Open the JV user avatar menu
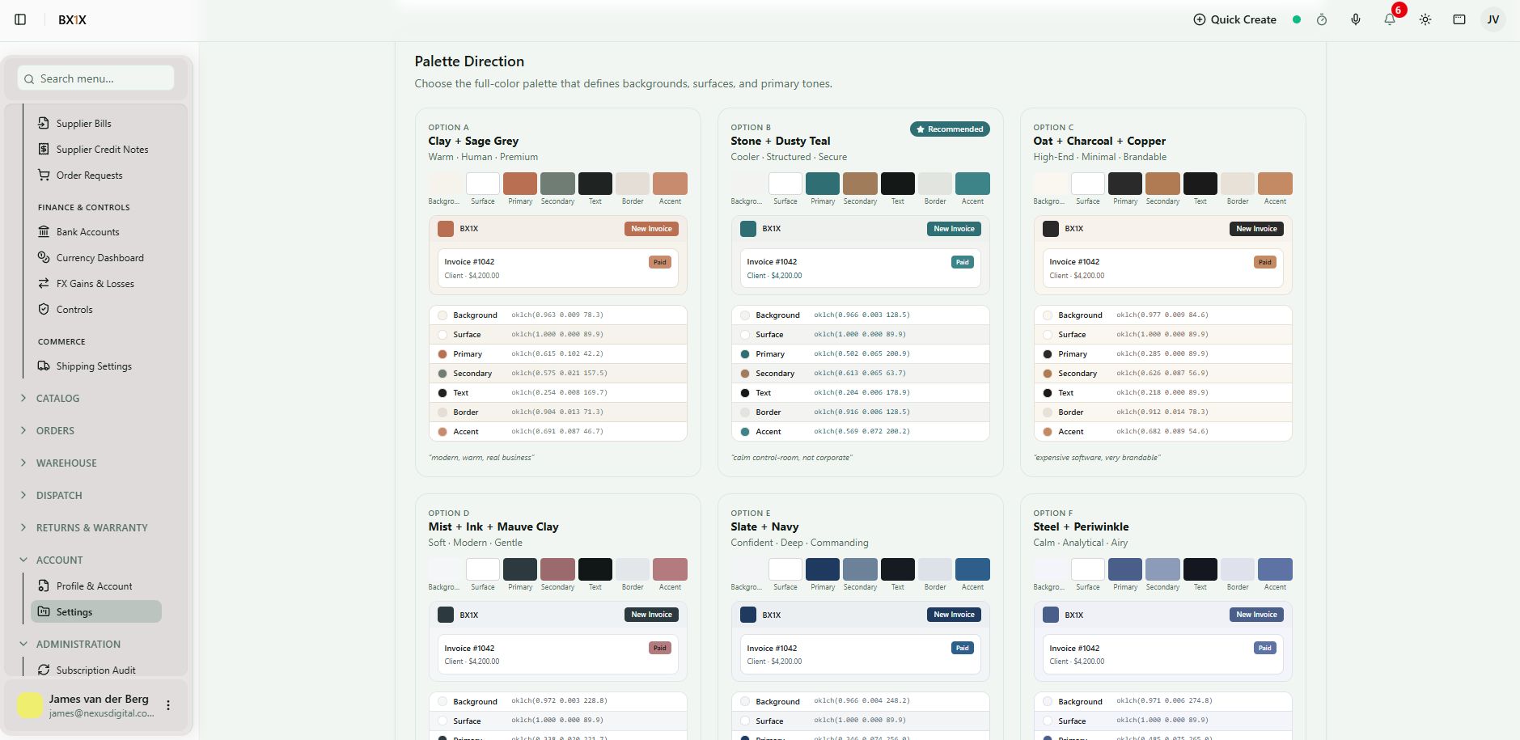1520x740 pixels. (1493, 19)
